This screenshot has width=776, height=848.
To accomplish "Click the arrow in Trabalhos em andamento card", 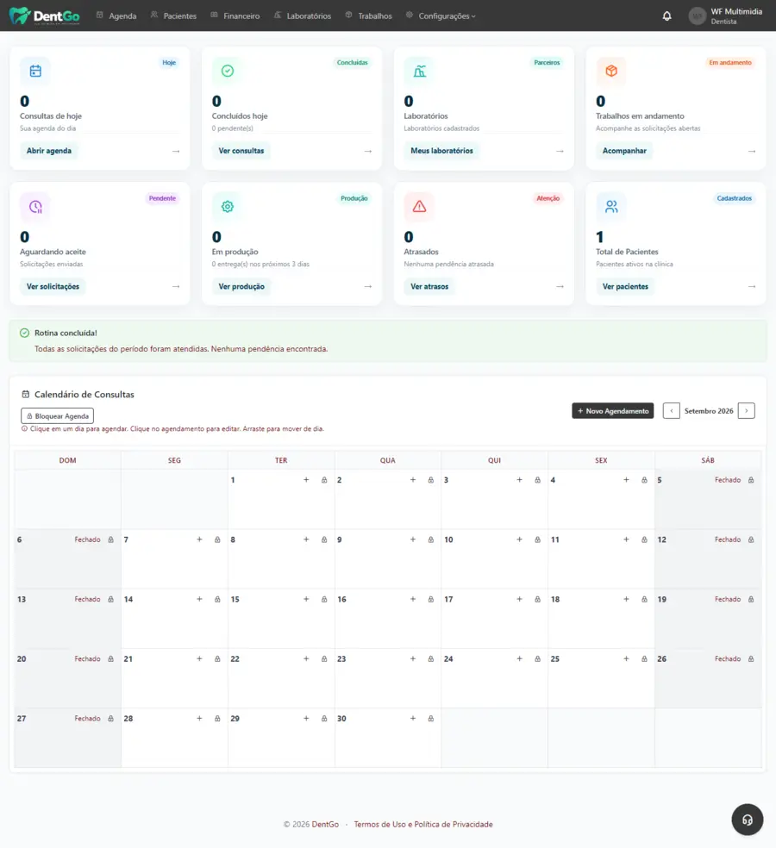I will pos(752,151).
